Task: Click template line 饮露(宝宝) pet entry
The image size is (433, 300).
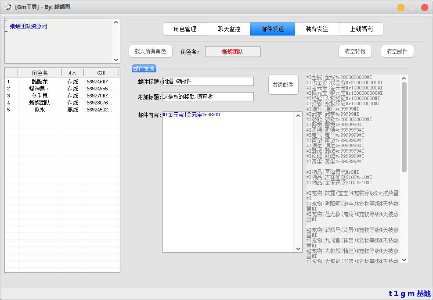Action: (352, 196)
